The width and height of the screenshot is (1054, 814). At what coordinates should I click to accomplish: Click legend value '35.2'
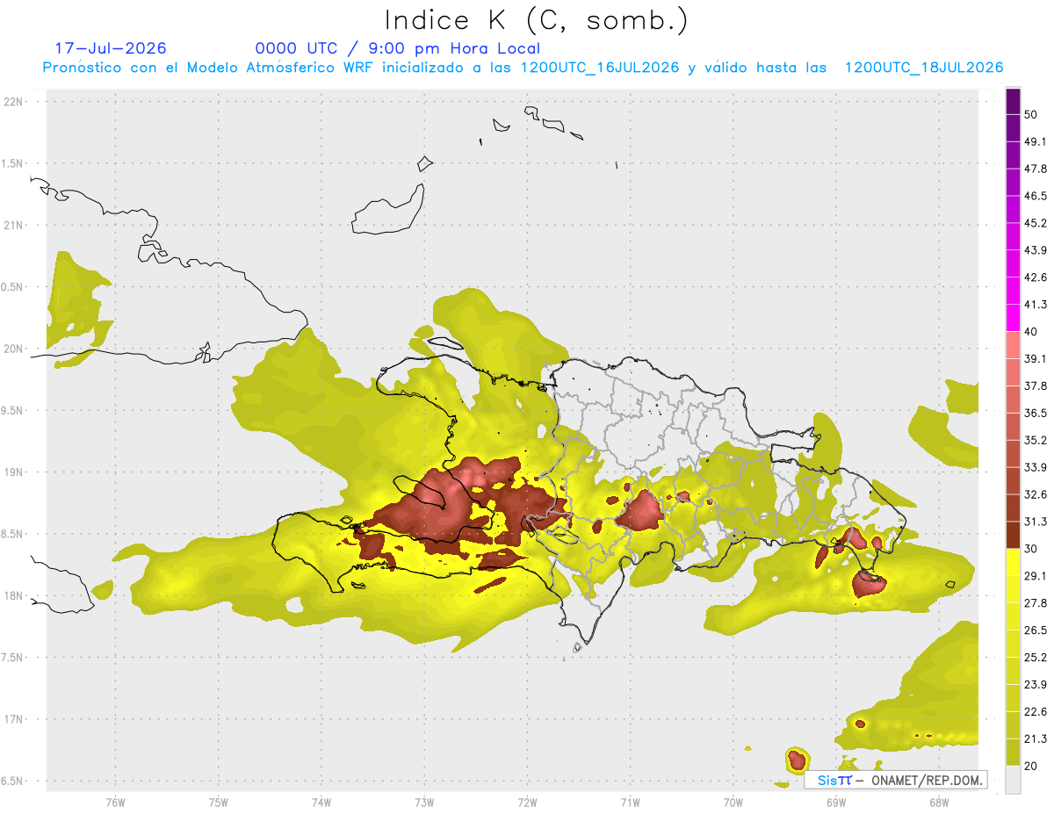[x=1036, y=440]
